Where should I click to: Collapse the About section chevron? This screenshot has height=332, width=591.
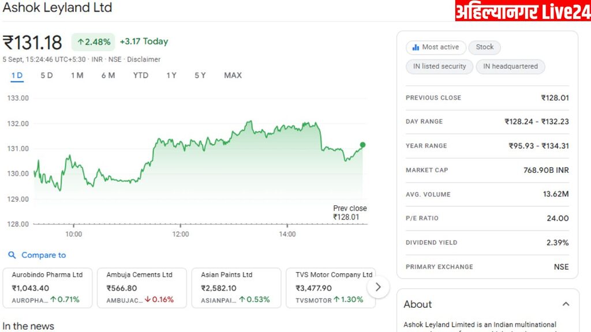tap(566, 304)
